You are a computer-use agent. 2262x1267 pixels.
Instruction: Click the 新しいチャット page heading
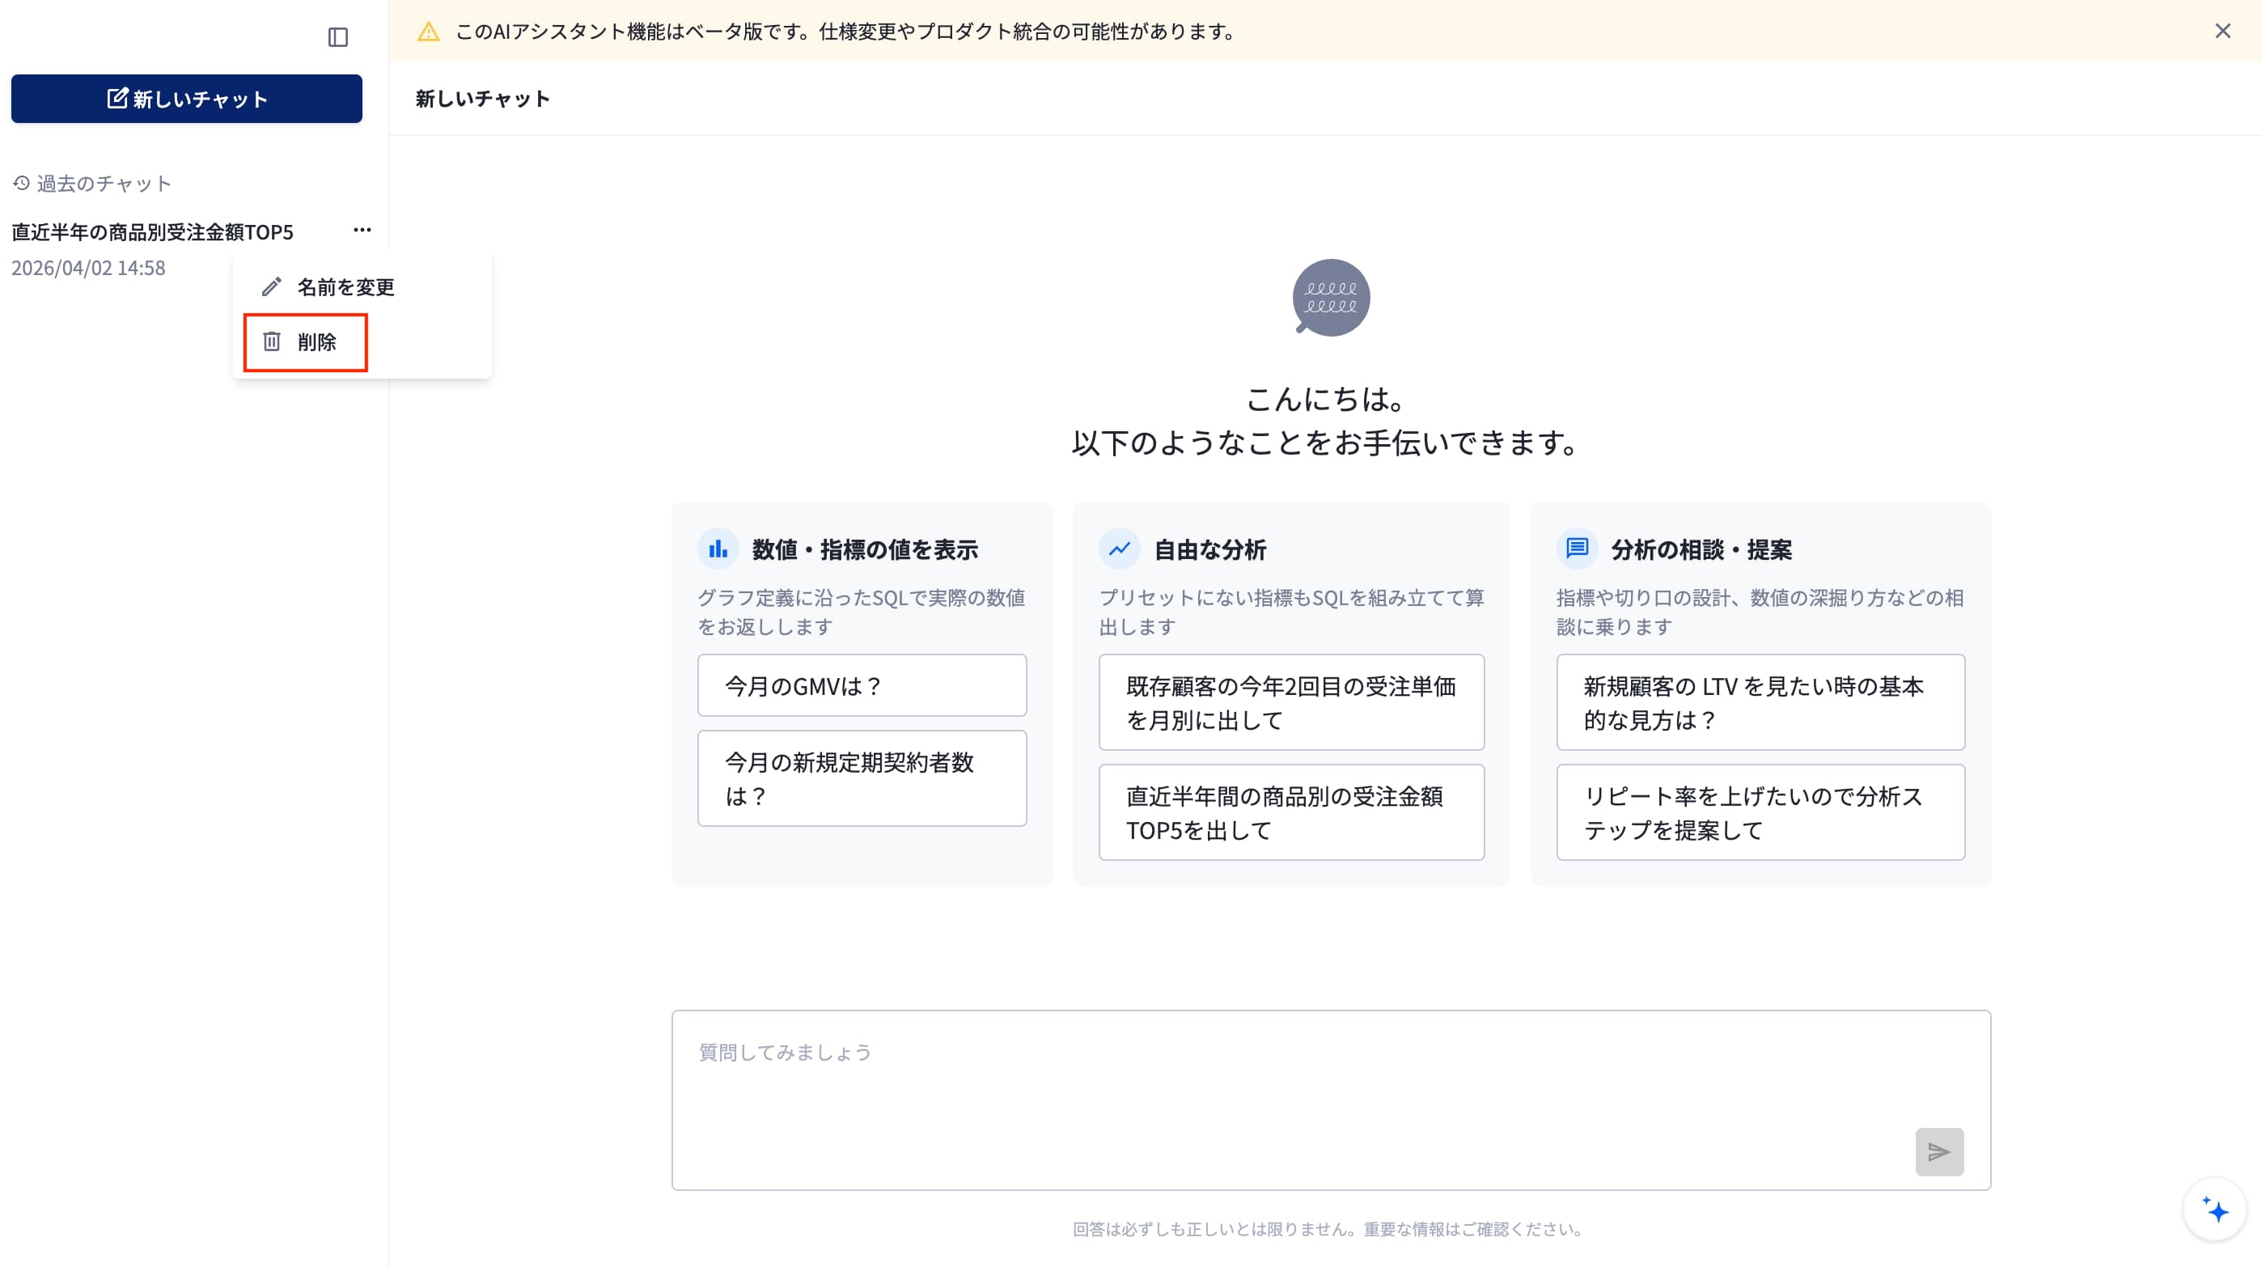(483, 99)
